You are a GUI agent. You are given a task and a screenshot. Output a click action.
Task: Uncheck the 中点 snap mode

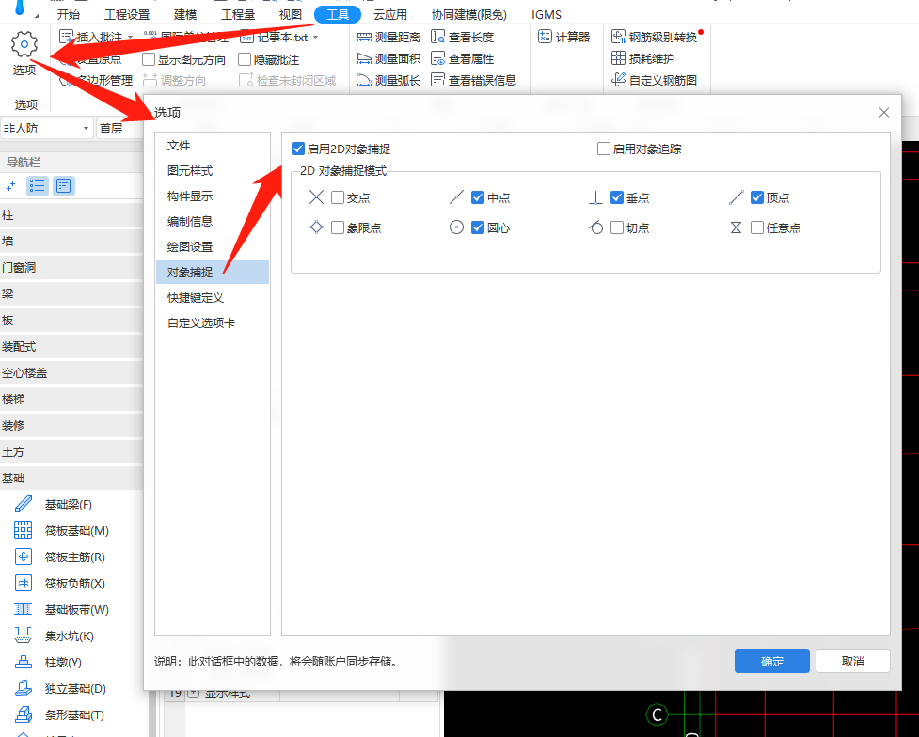[478, 197]
